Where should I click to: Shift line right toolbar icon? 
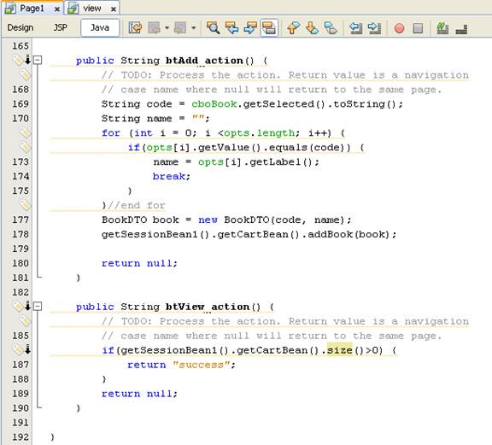point(374,28)
